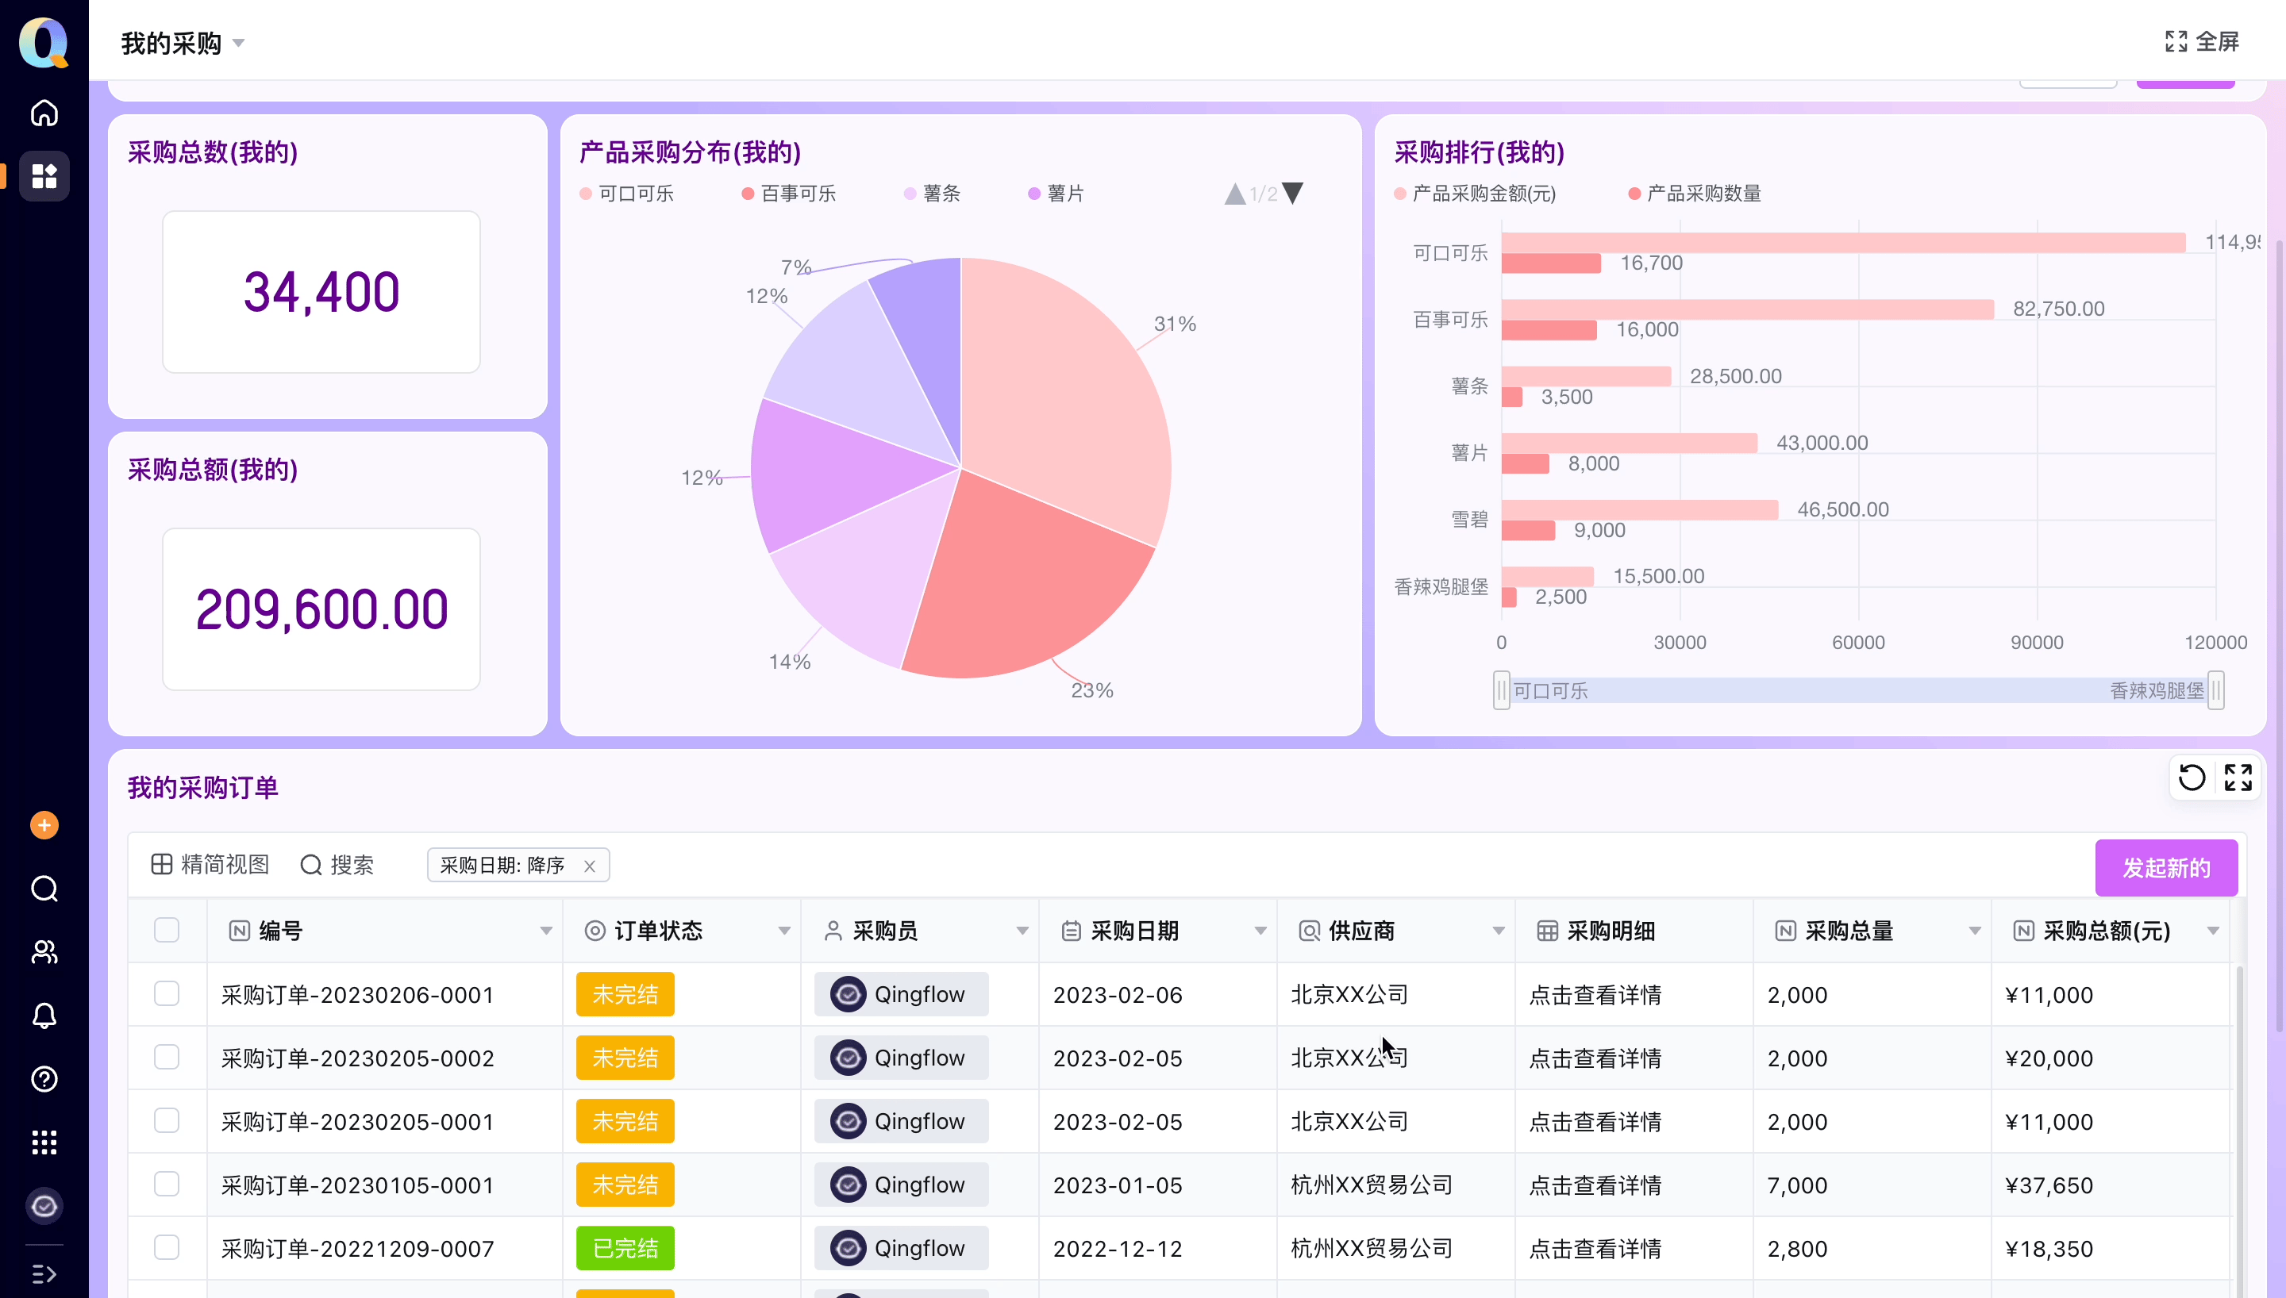Viewport: 2286px width, 1298px height.
Task: Click the 采购明细 column table icon
Action: (x=1547, y=931)
